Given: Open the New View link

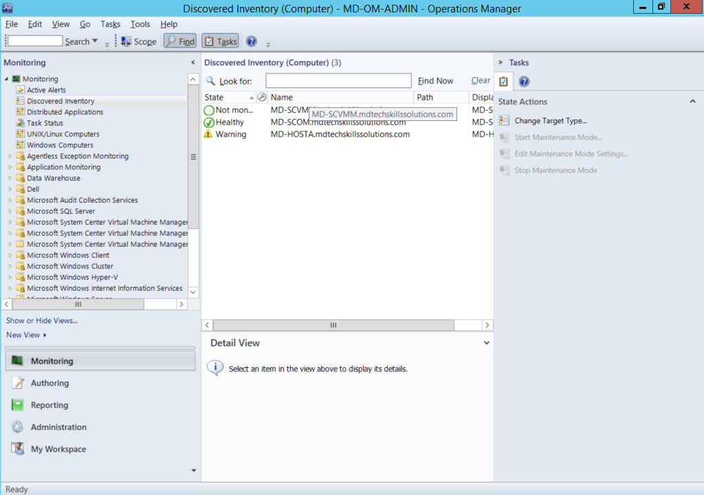Looking at the screenshot, I should (x=26, y=335).
